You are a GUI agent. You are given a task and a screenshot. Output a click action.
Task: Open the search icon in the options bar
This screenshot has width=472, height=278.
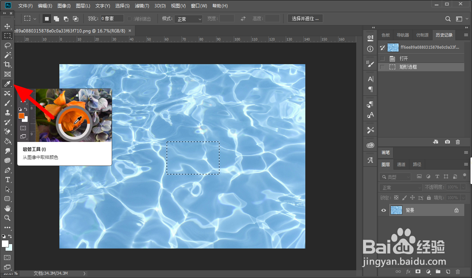click(x=448, y=19)
